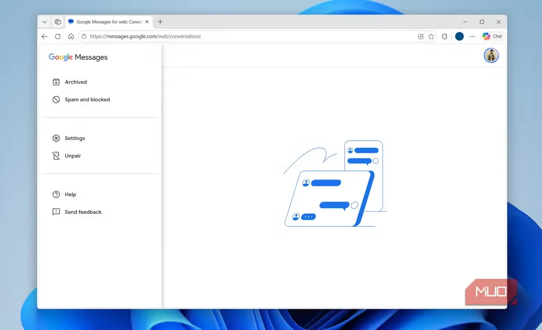
Task: Go back with browser back arrow
Action: pos(45,36)
